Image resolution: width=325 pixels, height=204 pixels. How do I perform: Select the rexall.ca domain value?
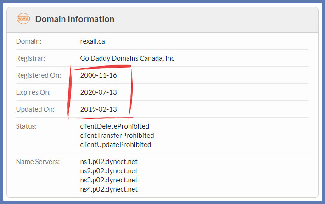click(x=92, y=41)
